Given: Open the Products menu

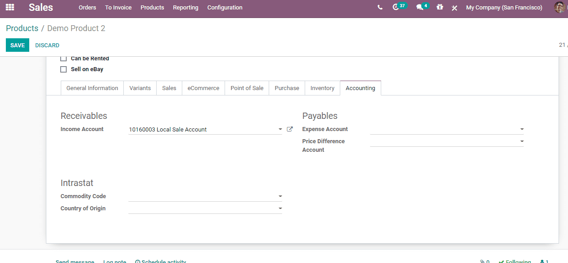Looking at the screenshot, I should tap(152, 8).
